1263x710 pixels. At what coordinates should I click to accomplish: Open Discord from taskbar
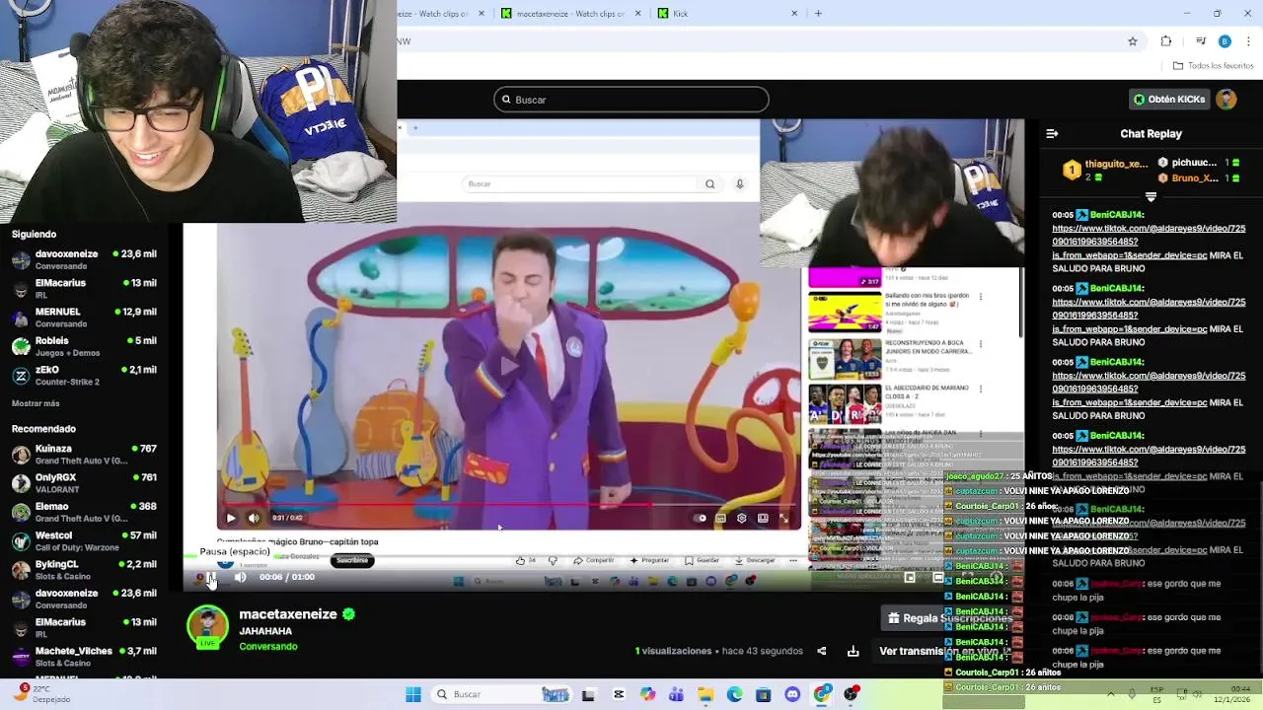point(792,694)
